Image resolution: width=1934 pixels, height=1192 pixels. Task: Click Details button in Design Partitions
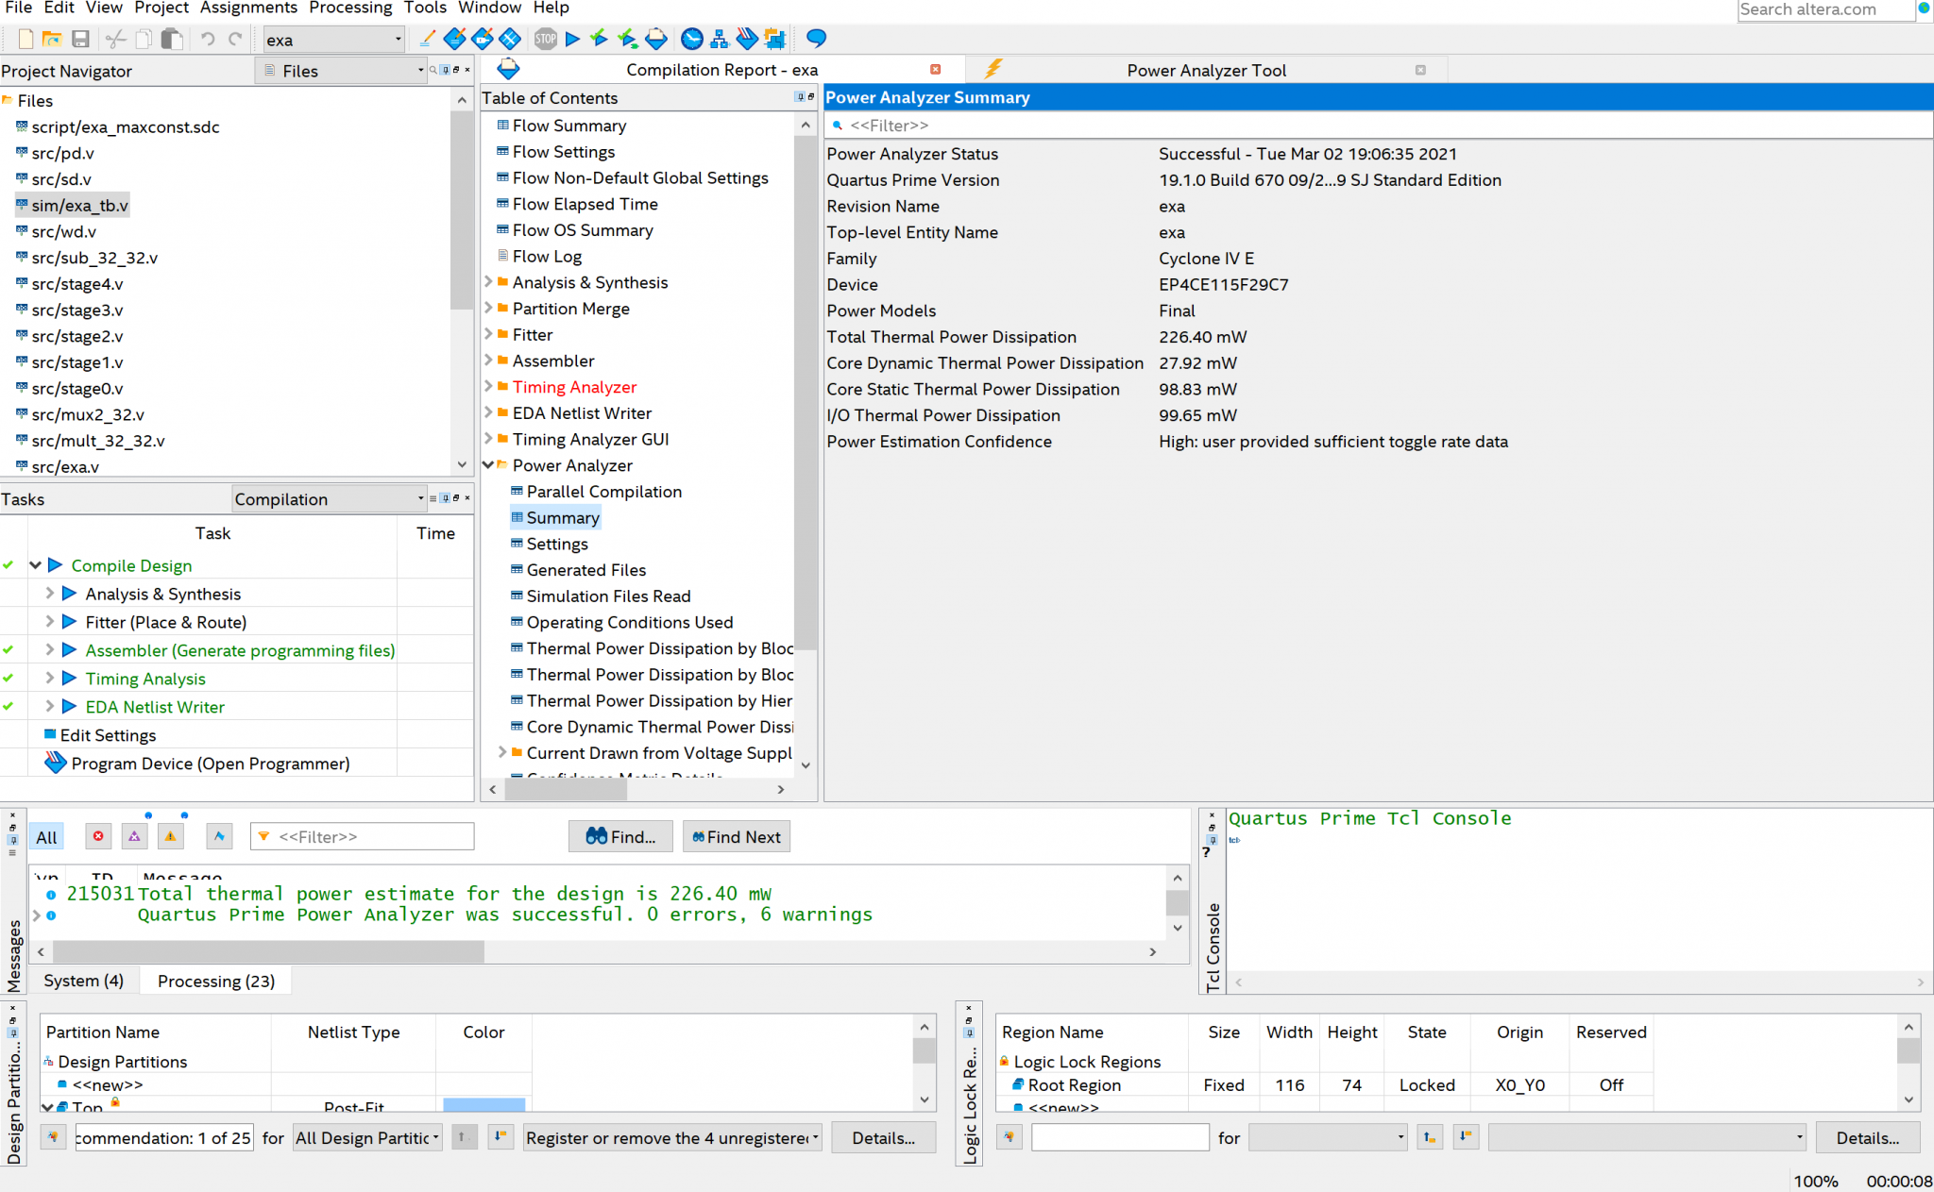(x=882, y=1137)
